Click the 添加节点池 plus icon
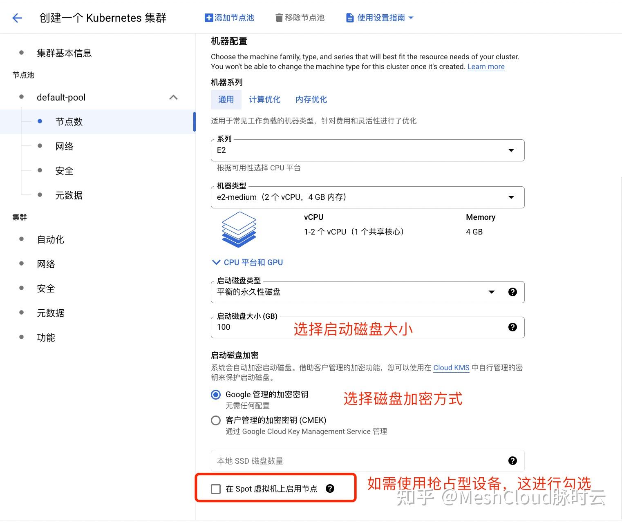 point(208,18)
